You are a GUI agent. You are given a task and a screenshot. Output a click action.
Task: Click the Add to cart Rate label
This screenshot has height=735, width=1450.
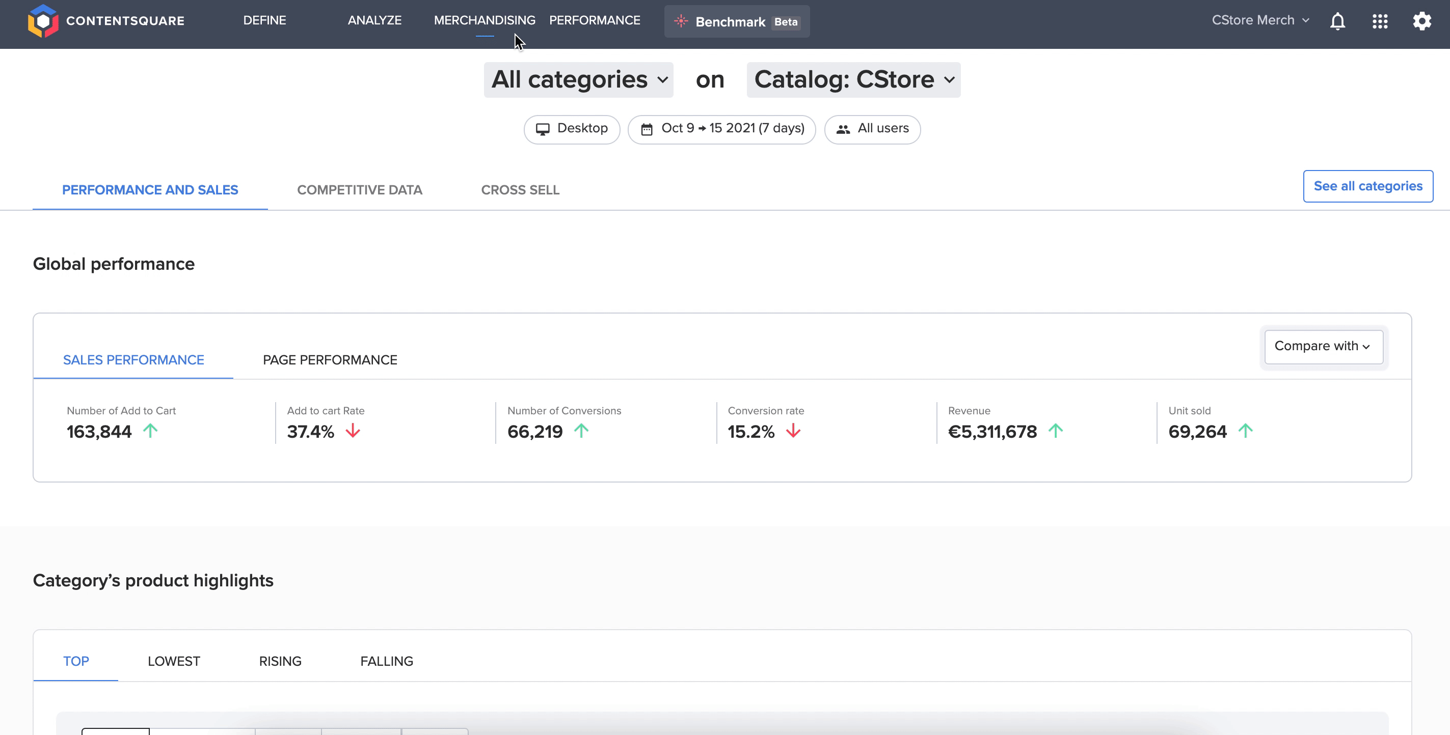(326, 411)
